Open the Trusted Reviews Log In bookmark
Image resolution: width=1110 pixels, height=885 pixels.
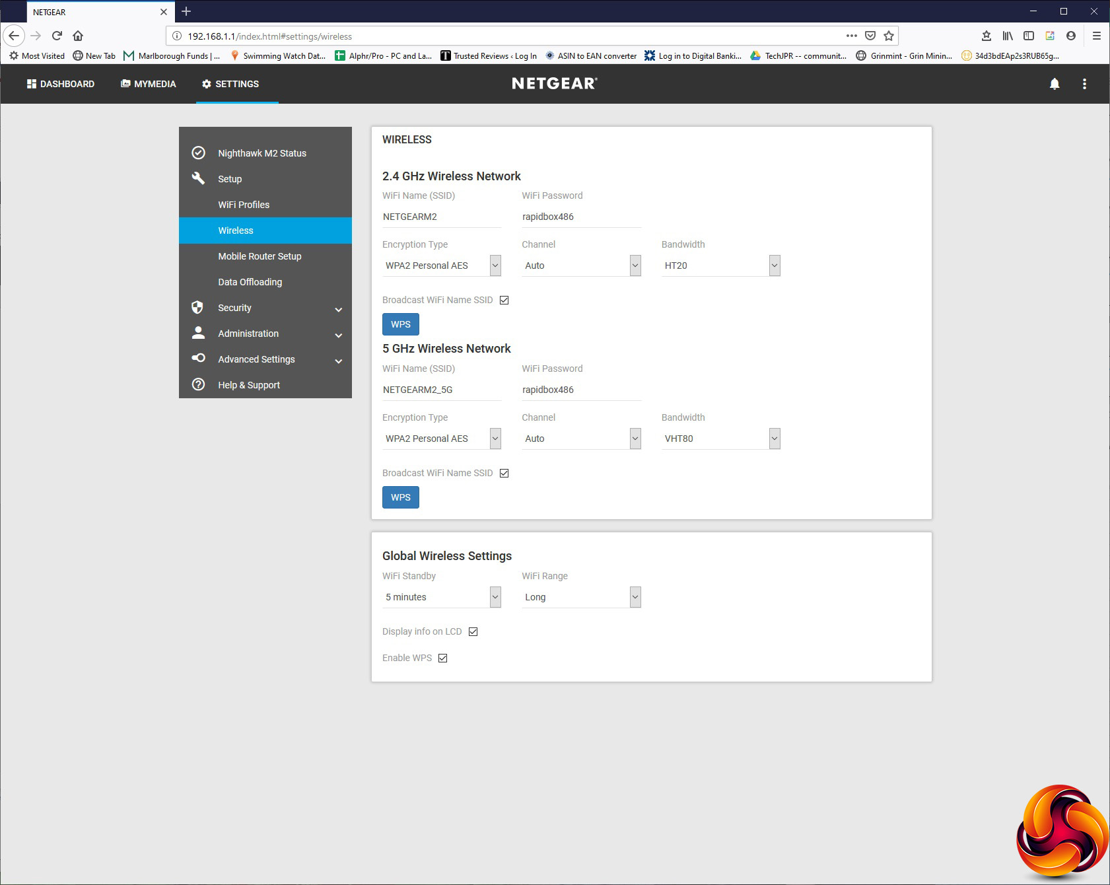click(x=489, y=56)
